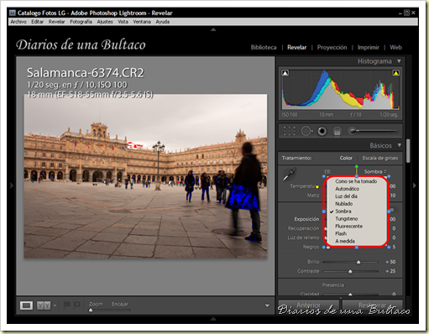The image size is (429, 334).
Task: Toggle shadow clipping indicator in histogram
Action: (285, 73)
